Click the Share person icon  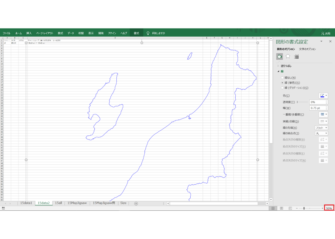[x=323, y=34]
